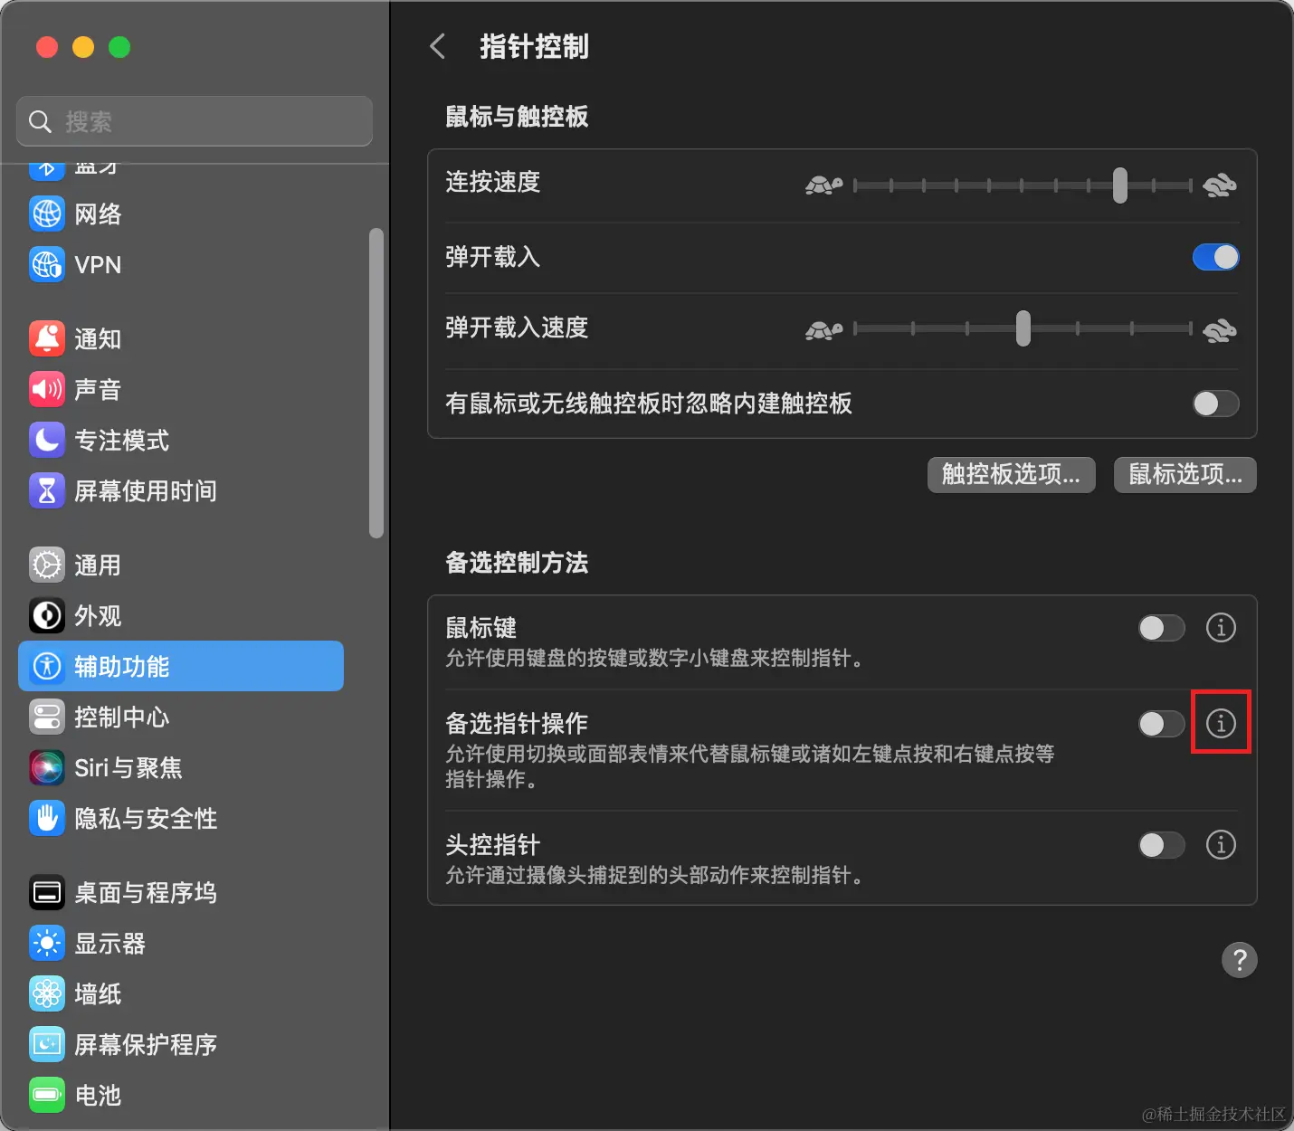Screen dimensions: 1294x1131
Task: Click the 辅助功能 accessibility icon
Action: (x=47, y=667)
